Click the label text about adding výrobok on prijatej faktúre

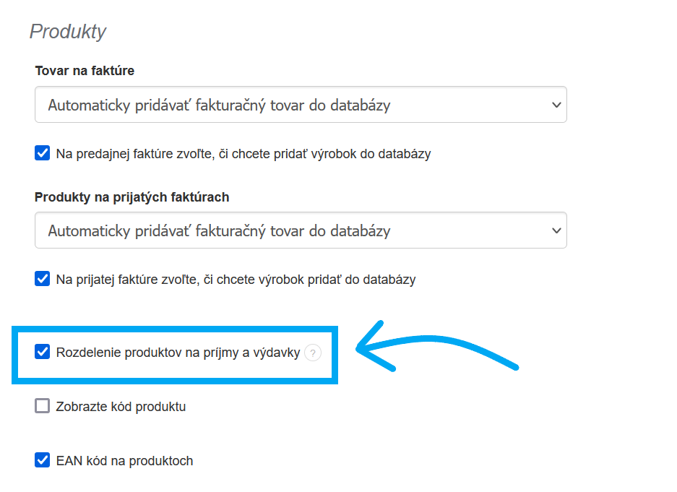pos(236,279)
